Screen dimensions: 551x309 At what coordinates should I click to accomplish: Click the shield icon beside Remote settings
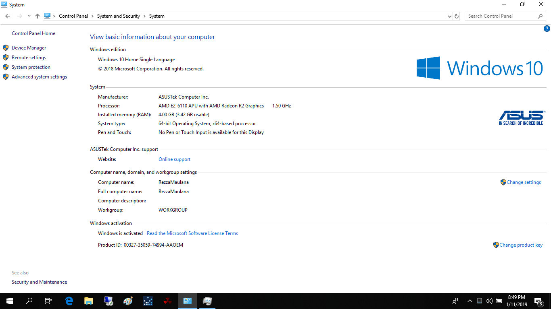(x=6, y=58)
